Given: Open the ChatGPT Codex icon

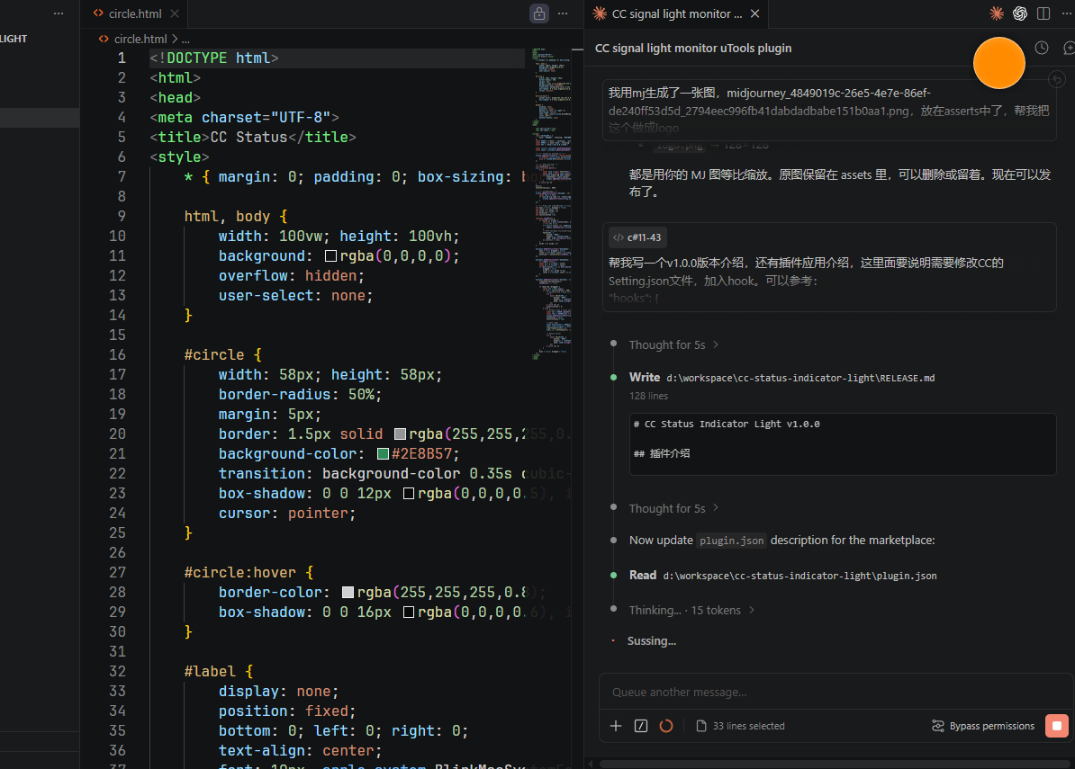Looking at the screenshot, I should tap(1020, 13).
